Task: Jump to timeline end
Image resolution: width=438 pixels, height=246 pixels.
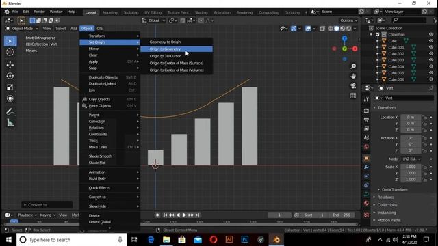Action: click(x=198, y=215)
